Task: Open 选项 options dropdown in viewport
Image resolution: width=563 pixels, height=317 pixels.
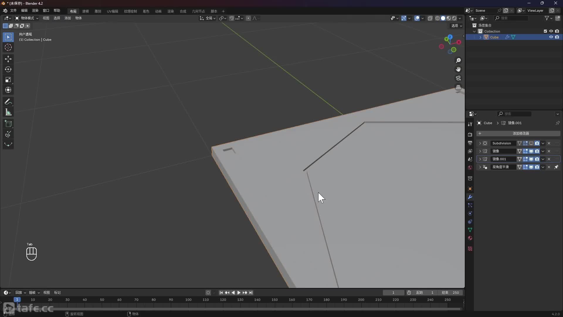Action: pos(457,26)
